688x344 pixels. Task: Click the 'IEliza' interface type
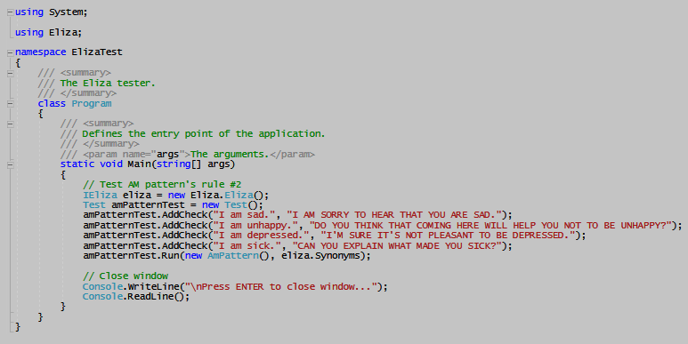(x=100, y=195)
